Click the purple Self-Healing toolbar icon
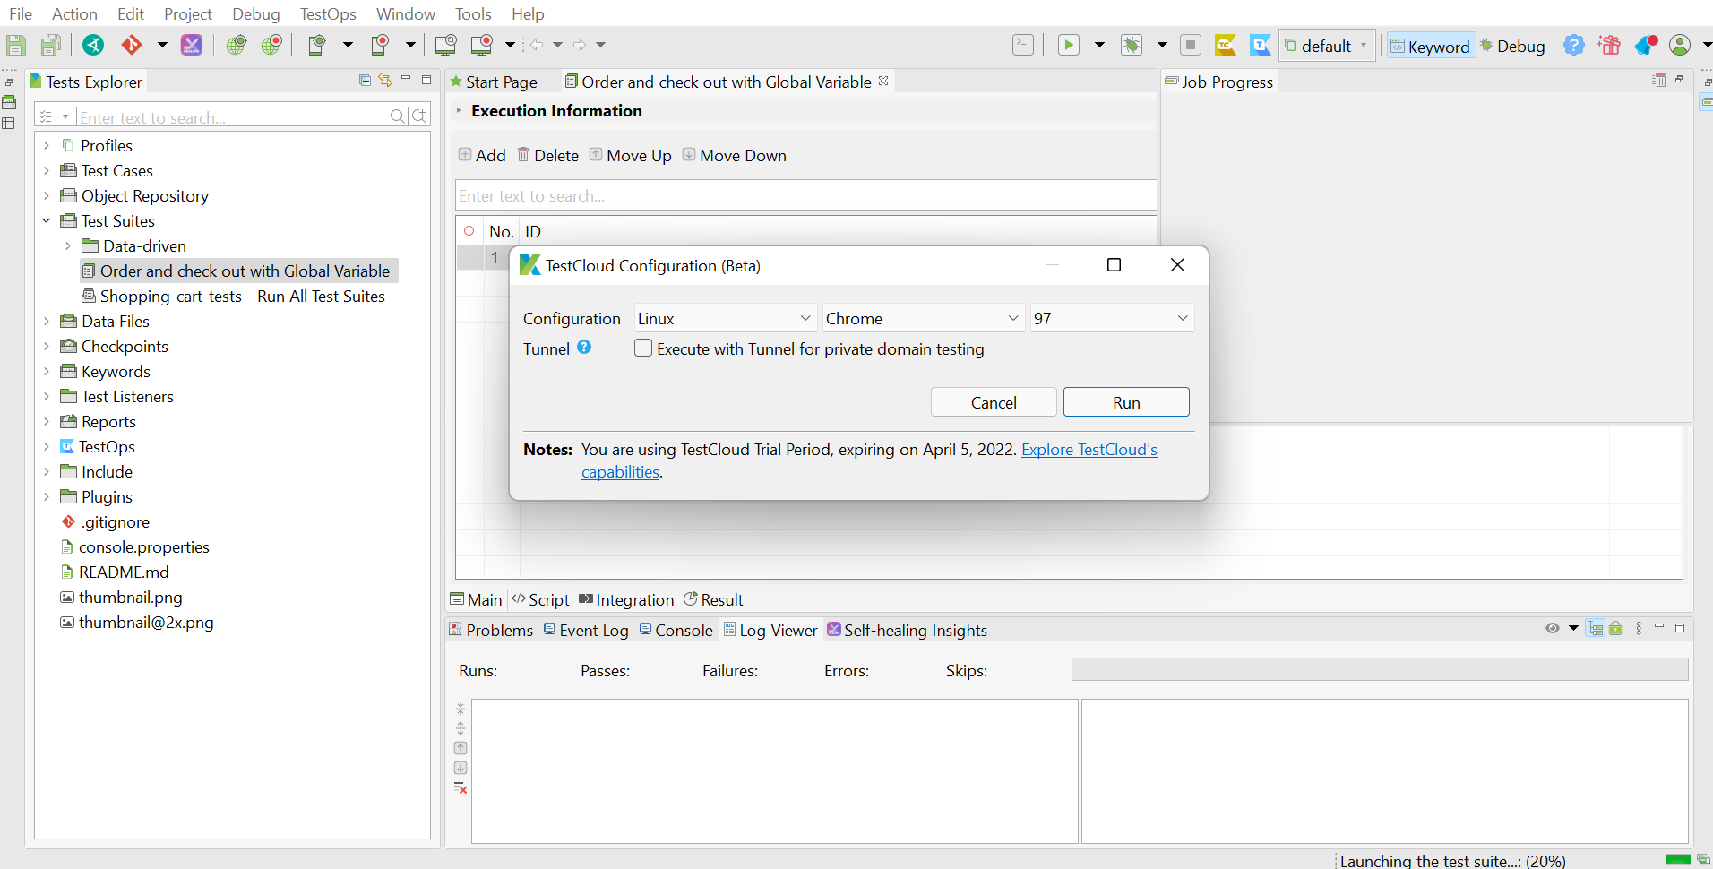Screen dimensions: 1713x869 click(192, 45)
